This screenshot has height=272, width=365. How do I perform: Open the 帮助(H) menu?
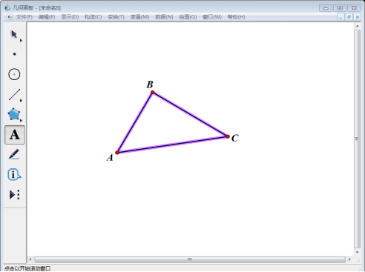[237, 17]
